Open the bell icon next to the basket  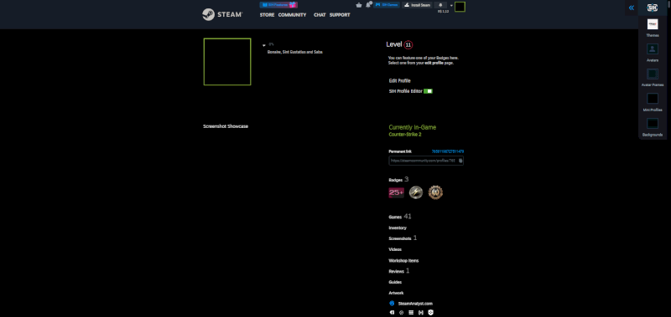pos(368,5)
